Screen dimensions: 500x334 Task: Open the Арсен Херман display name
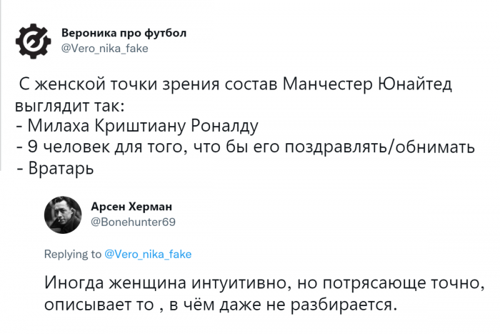pyautogui.click(x=131, y=207)
